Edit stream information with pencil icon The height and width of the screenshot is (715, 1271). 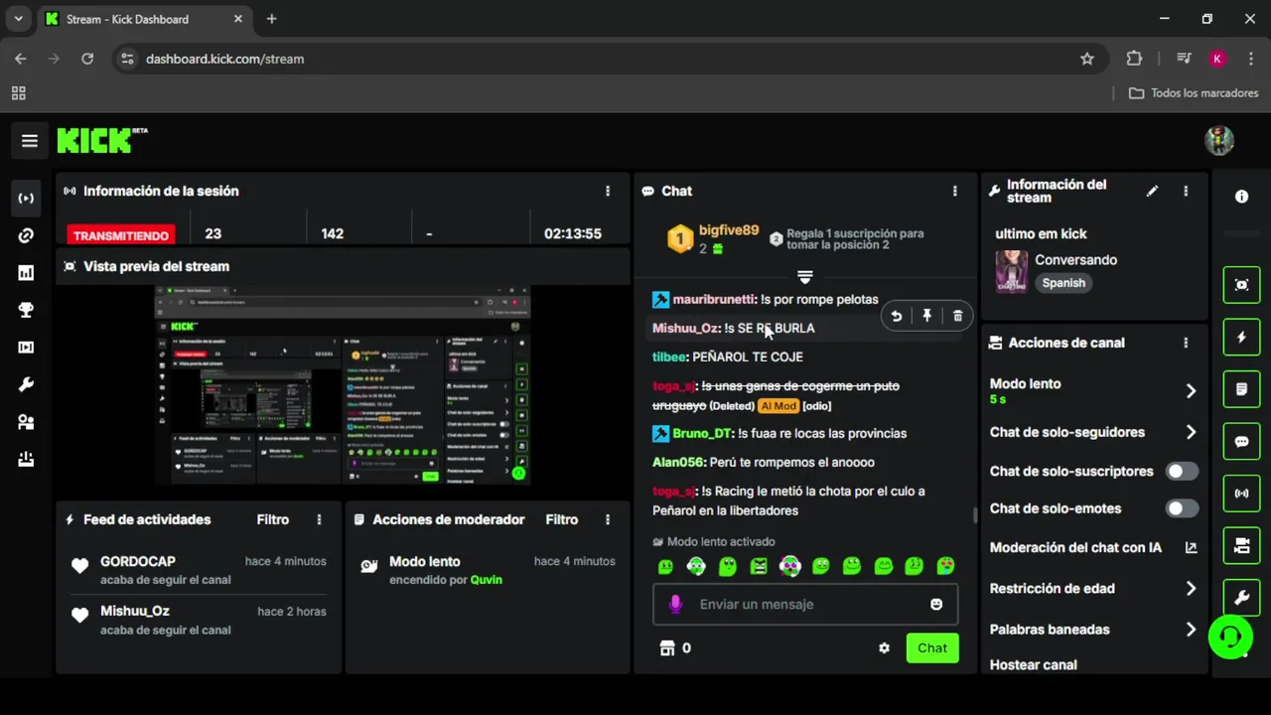click(1152, 191)
